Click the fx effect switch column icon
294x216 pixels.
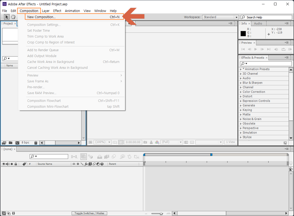86,164
